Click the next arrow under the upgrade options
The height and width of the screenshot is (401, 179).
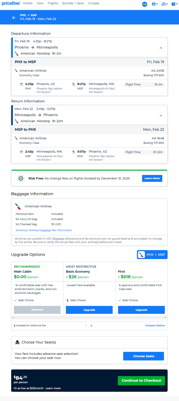[91, 326]
